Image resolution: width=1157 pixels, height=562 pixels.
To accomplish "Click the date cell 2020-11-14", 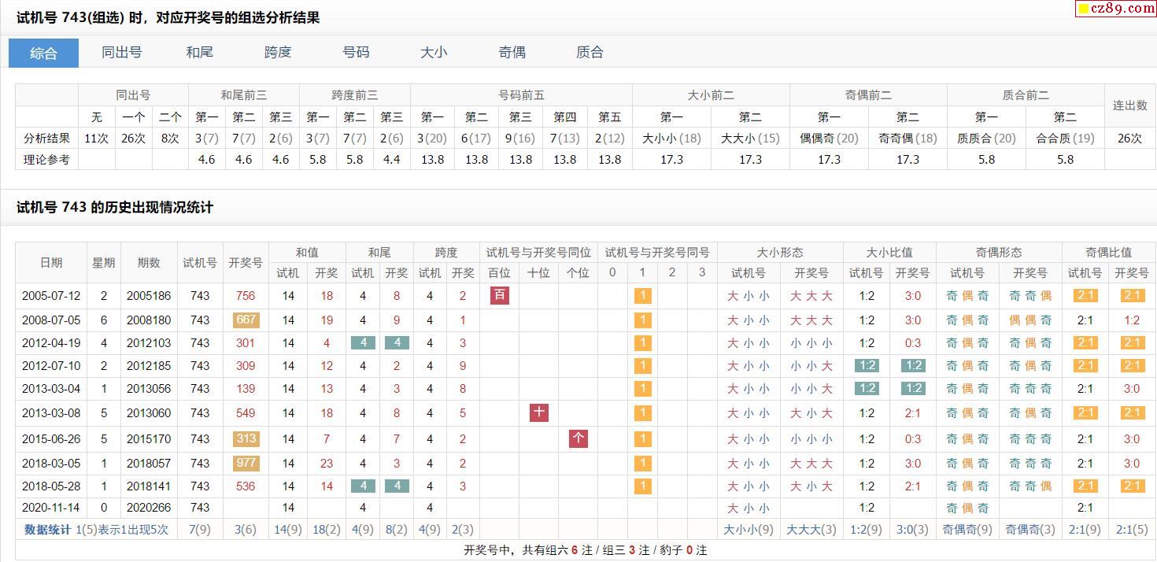I will 51,508.
